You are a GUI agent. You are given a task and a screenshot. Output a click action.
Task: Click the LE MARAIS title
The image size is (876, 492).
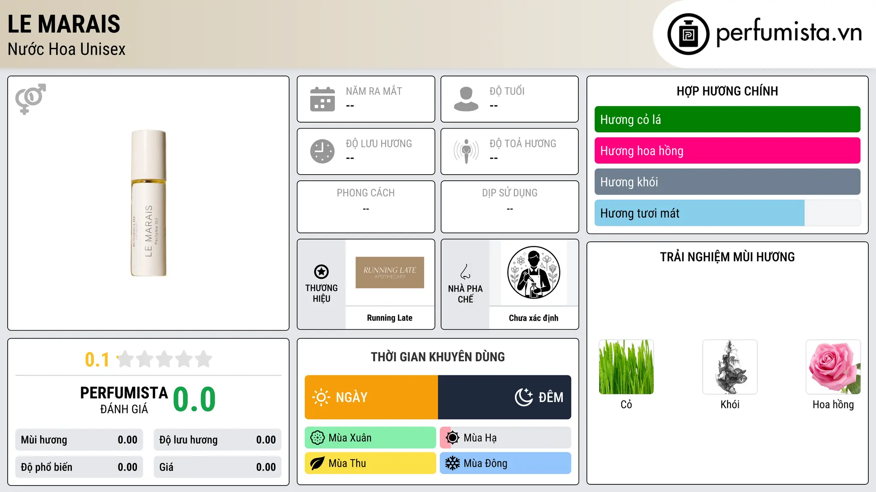pyautogui.click(x=64, y=24)
